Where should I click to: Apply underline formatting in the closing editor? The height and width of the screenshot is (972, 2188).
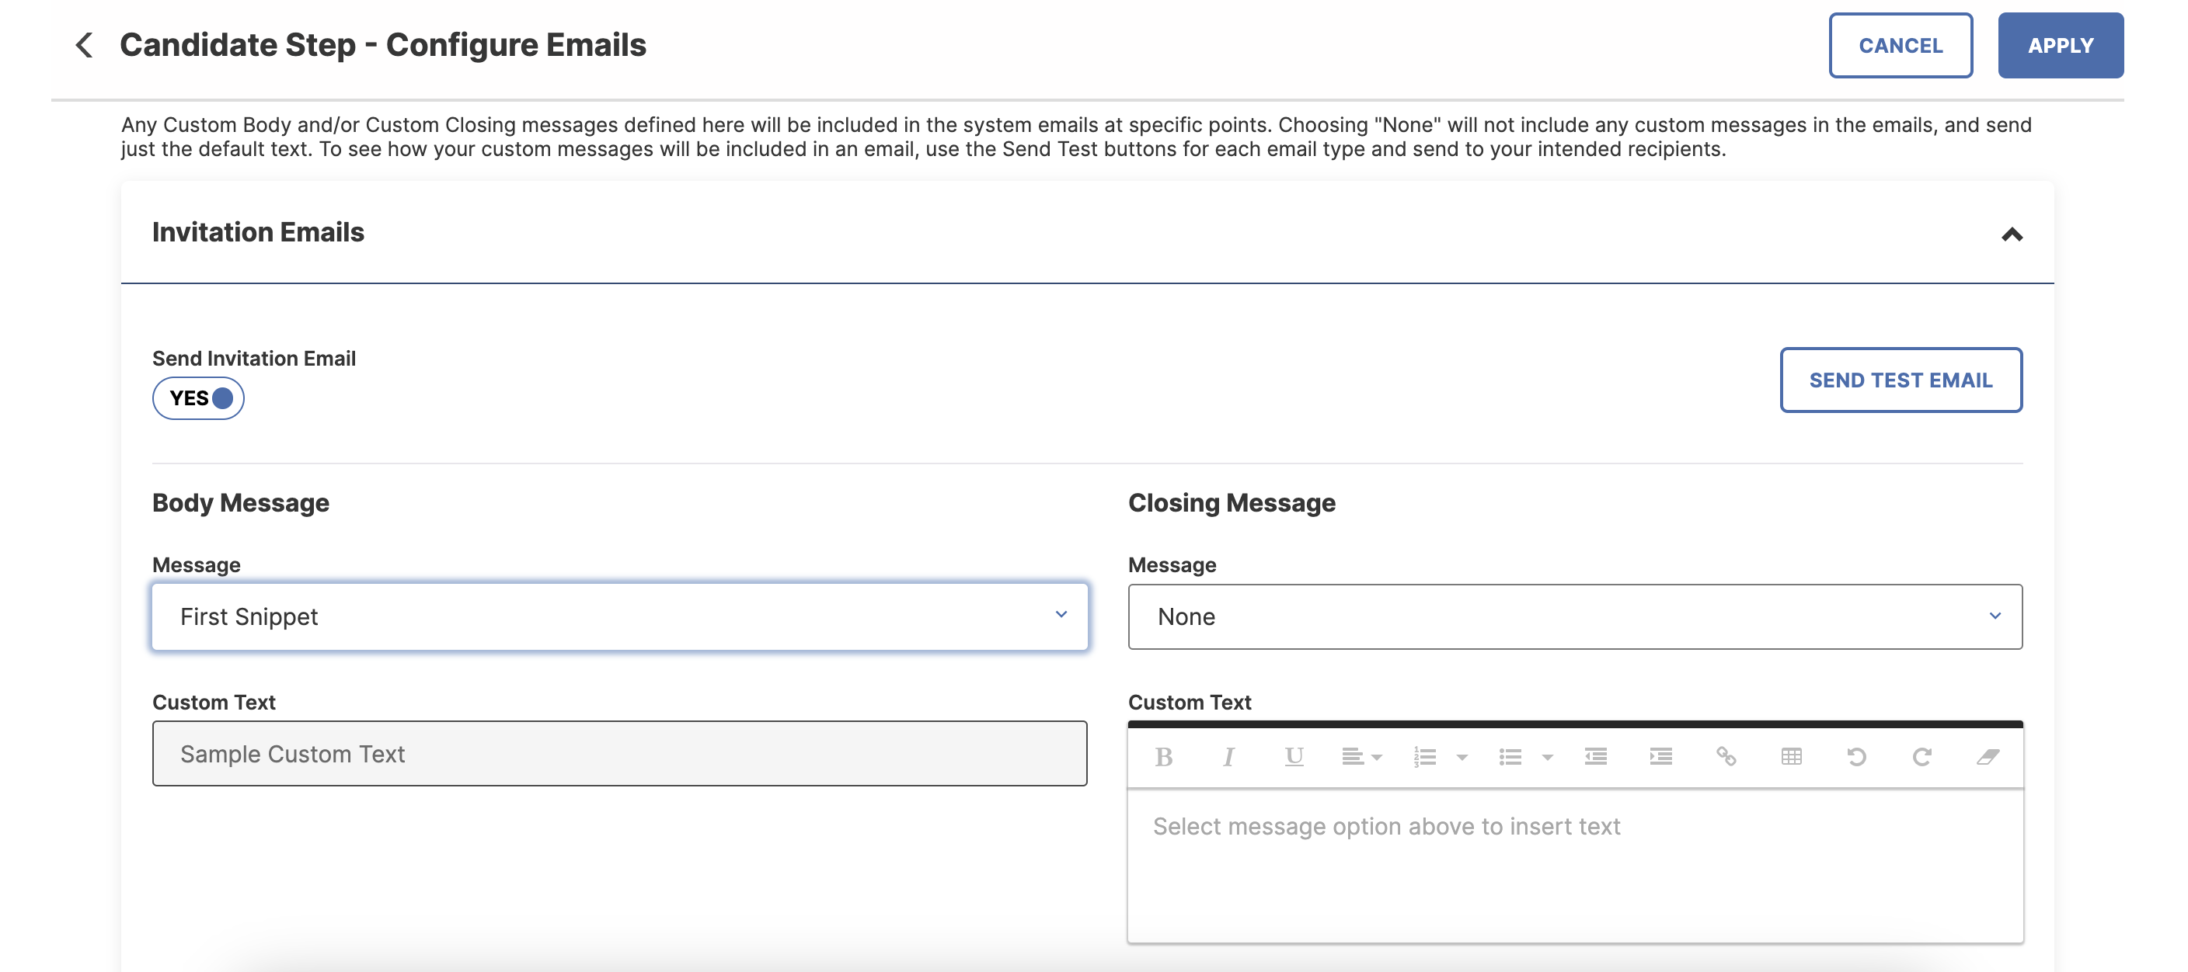tap(1294, 756)
